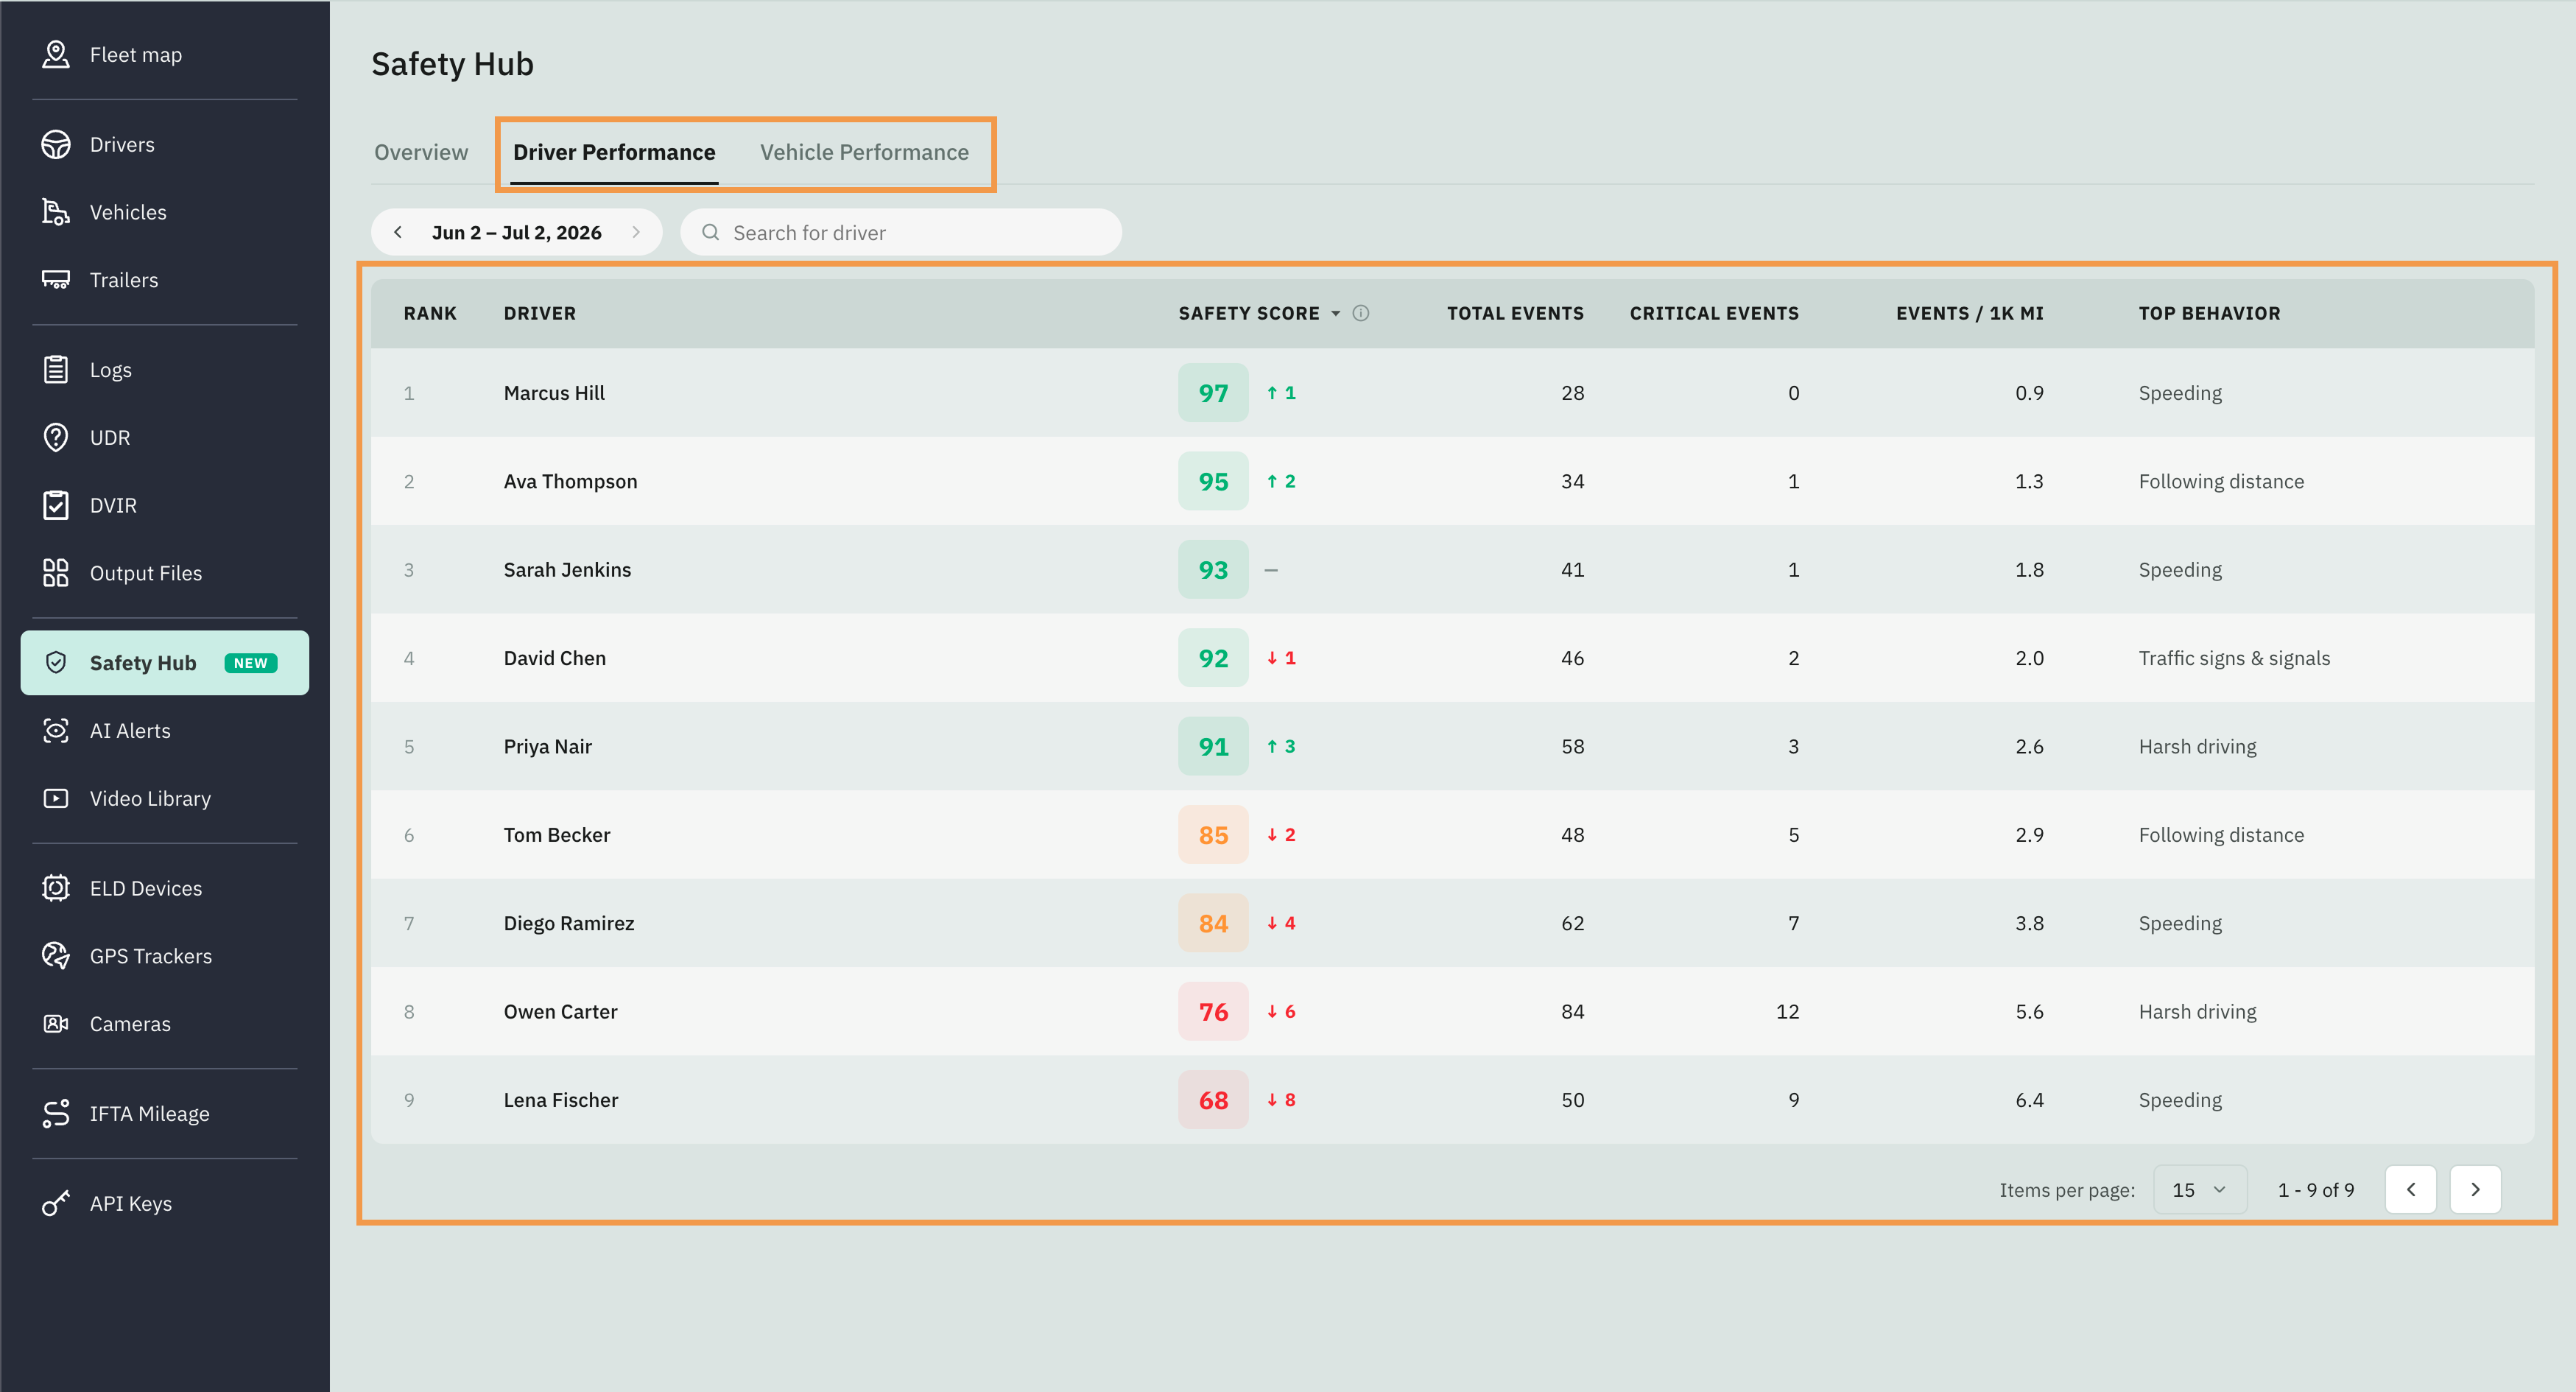The image size is (2576, 1392).
Task: Go to the previous date range
Action: pyautogui.click(x=398, y=232)
